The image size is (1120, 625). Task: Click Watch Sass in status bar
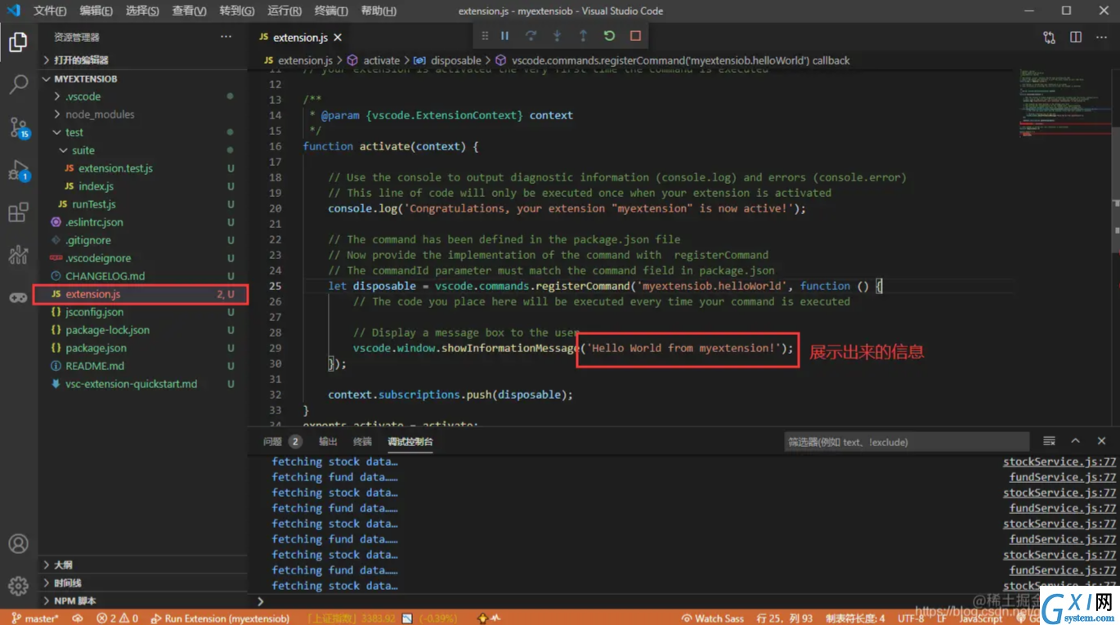714,618
